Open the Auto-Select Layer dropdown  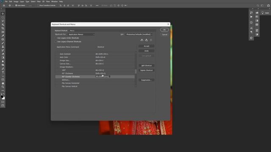31,5
